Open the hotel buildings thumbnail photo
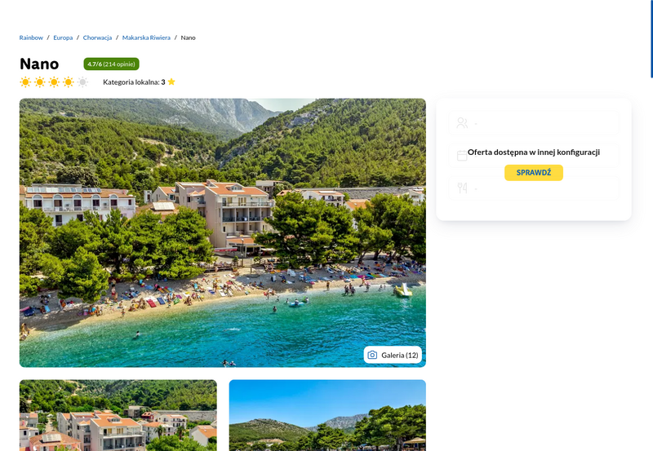Viewport: 653px width, 451px height. click(118, 415)
